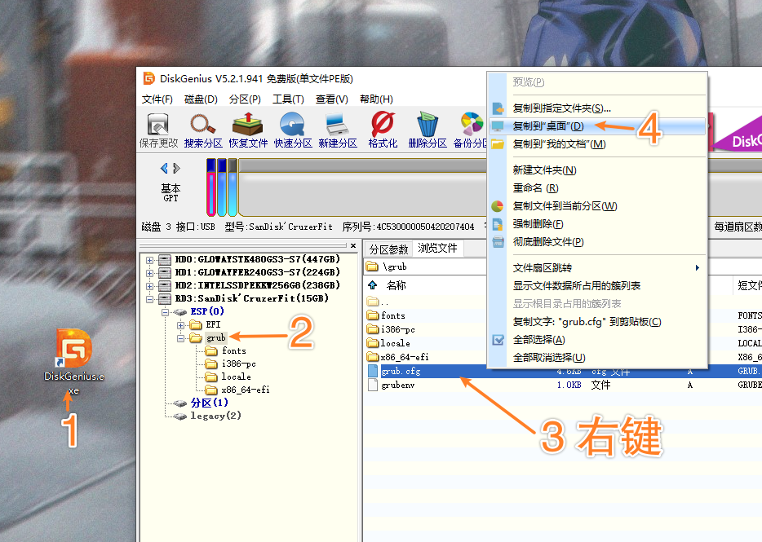Sort files by the Name (名称) column header
Screen dimensions: 762x542
[396, 285]
